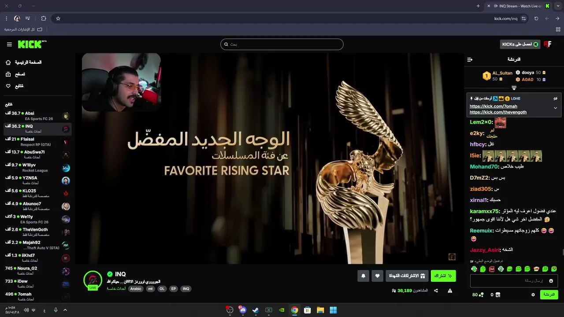Open iiKhd7 channel in sidebar

37,258
